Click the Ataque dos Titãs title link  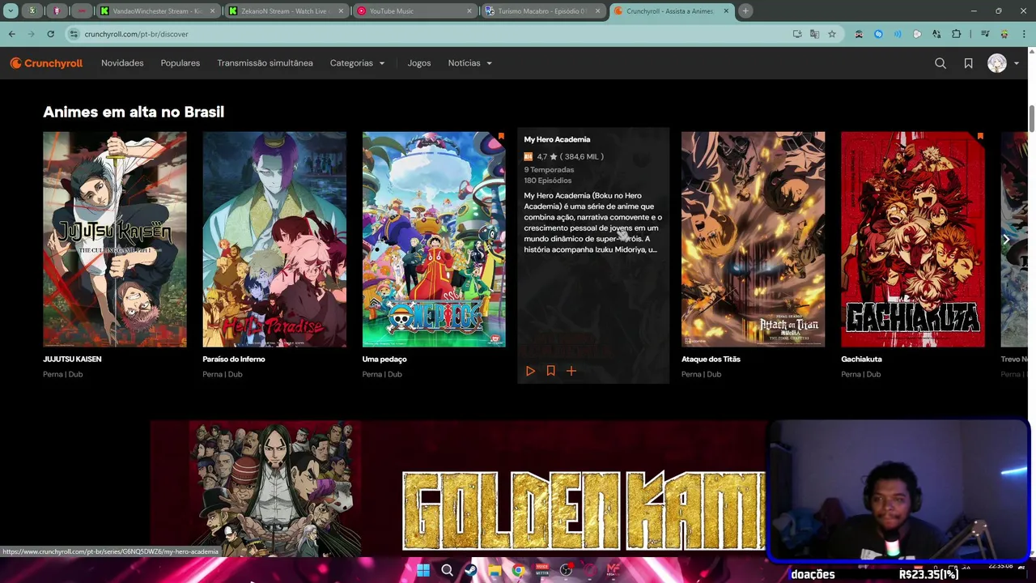coord(711,359)
